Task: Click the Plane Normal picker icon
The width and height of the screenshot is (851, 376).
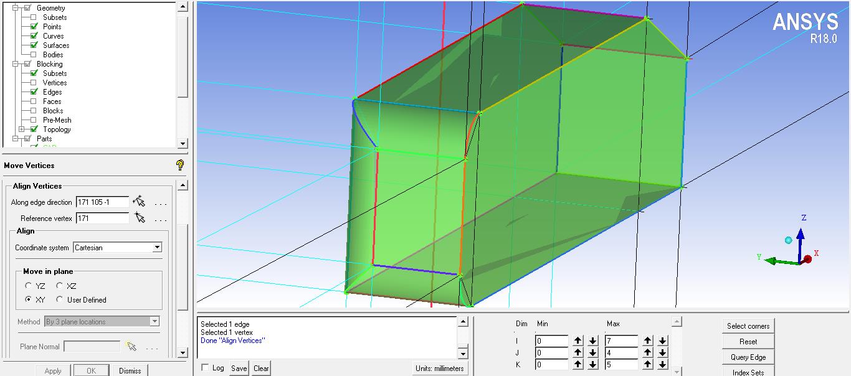Action: pyautogui.click(x=131, y=346)
